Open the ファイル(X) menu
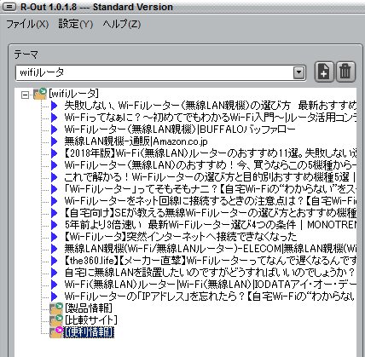 27,24
